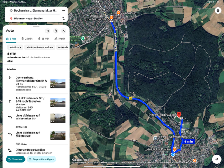The height and width of the screenshot is (168, 224).
Task: Start the Vorschau route preview
Action: (x=15, y=159)
